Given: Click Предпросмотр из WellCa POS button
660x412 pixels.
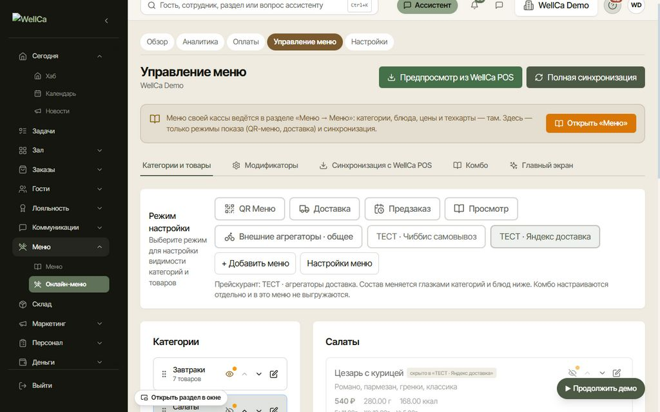Looking at the screenshot, I should pos(451,77).
